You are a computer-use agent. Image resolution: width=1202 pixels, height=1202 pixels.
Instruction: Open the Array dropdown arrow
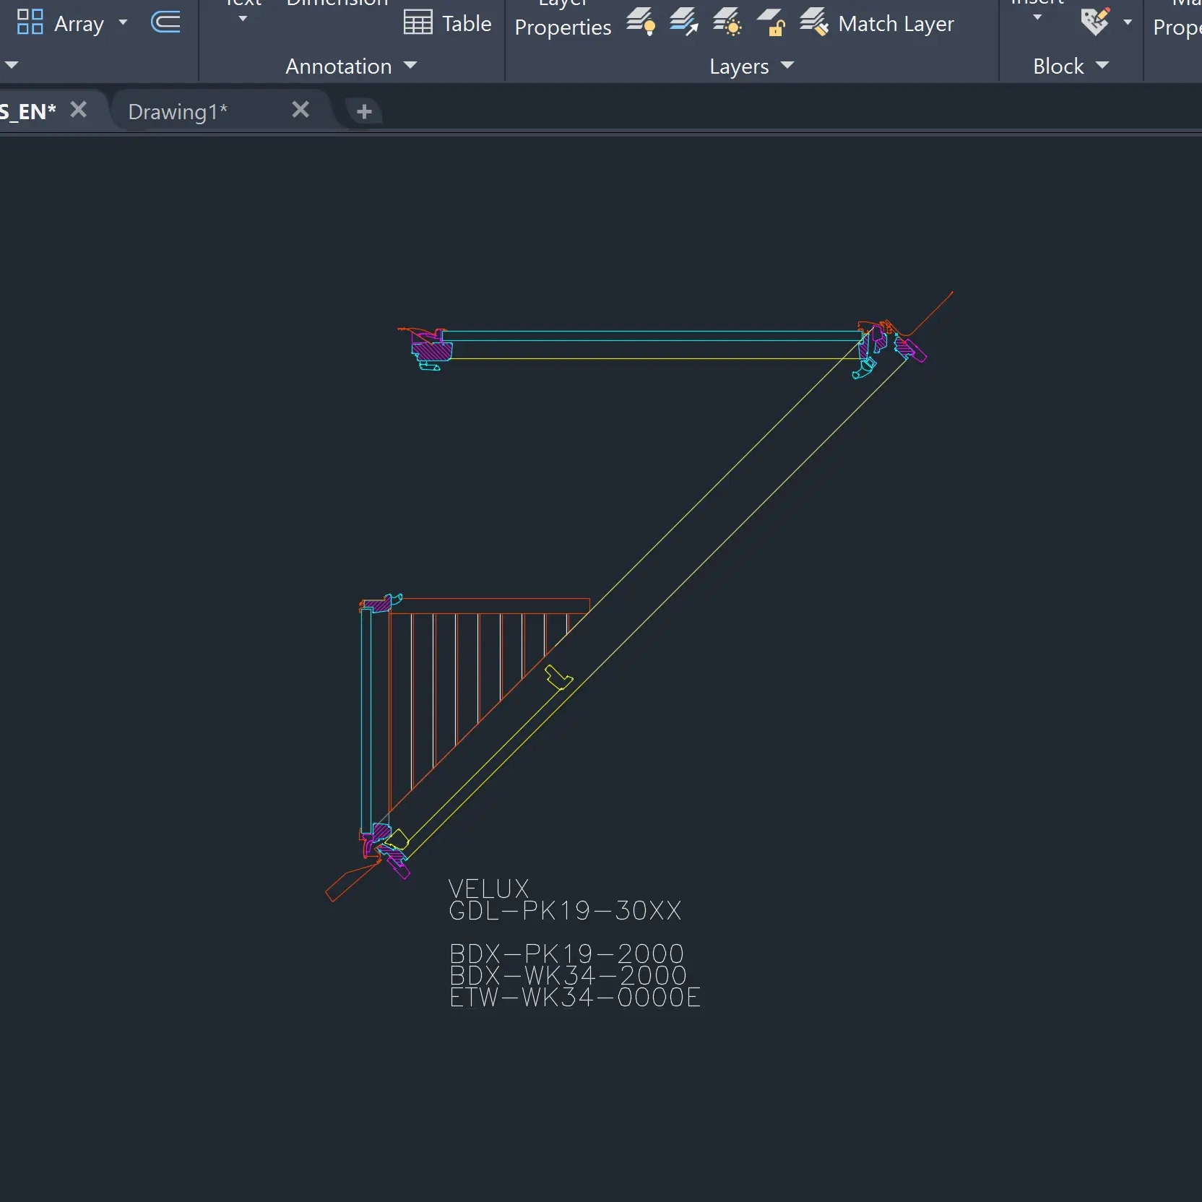(x=123, y=22)
